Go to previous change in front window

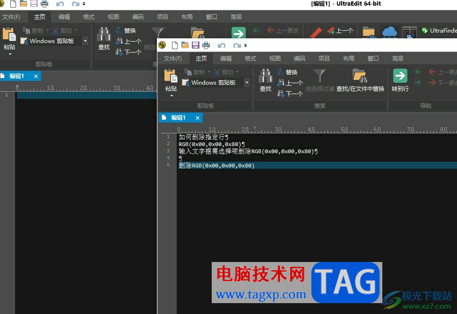coord(443,72)
